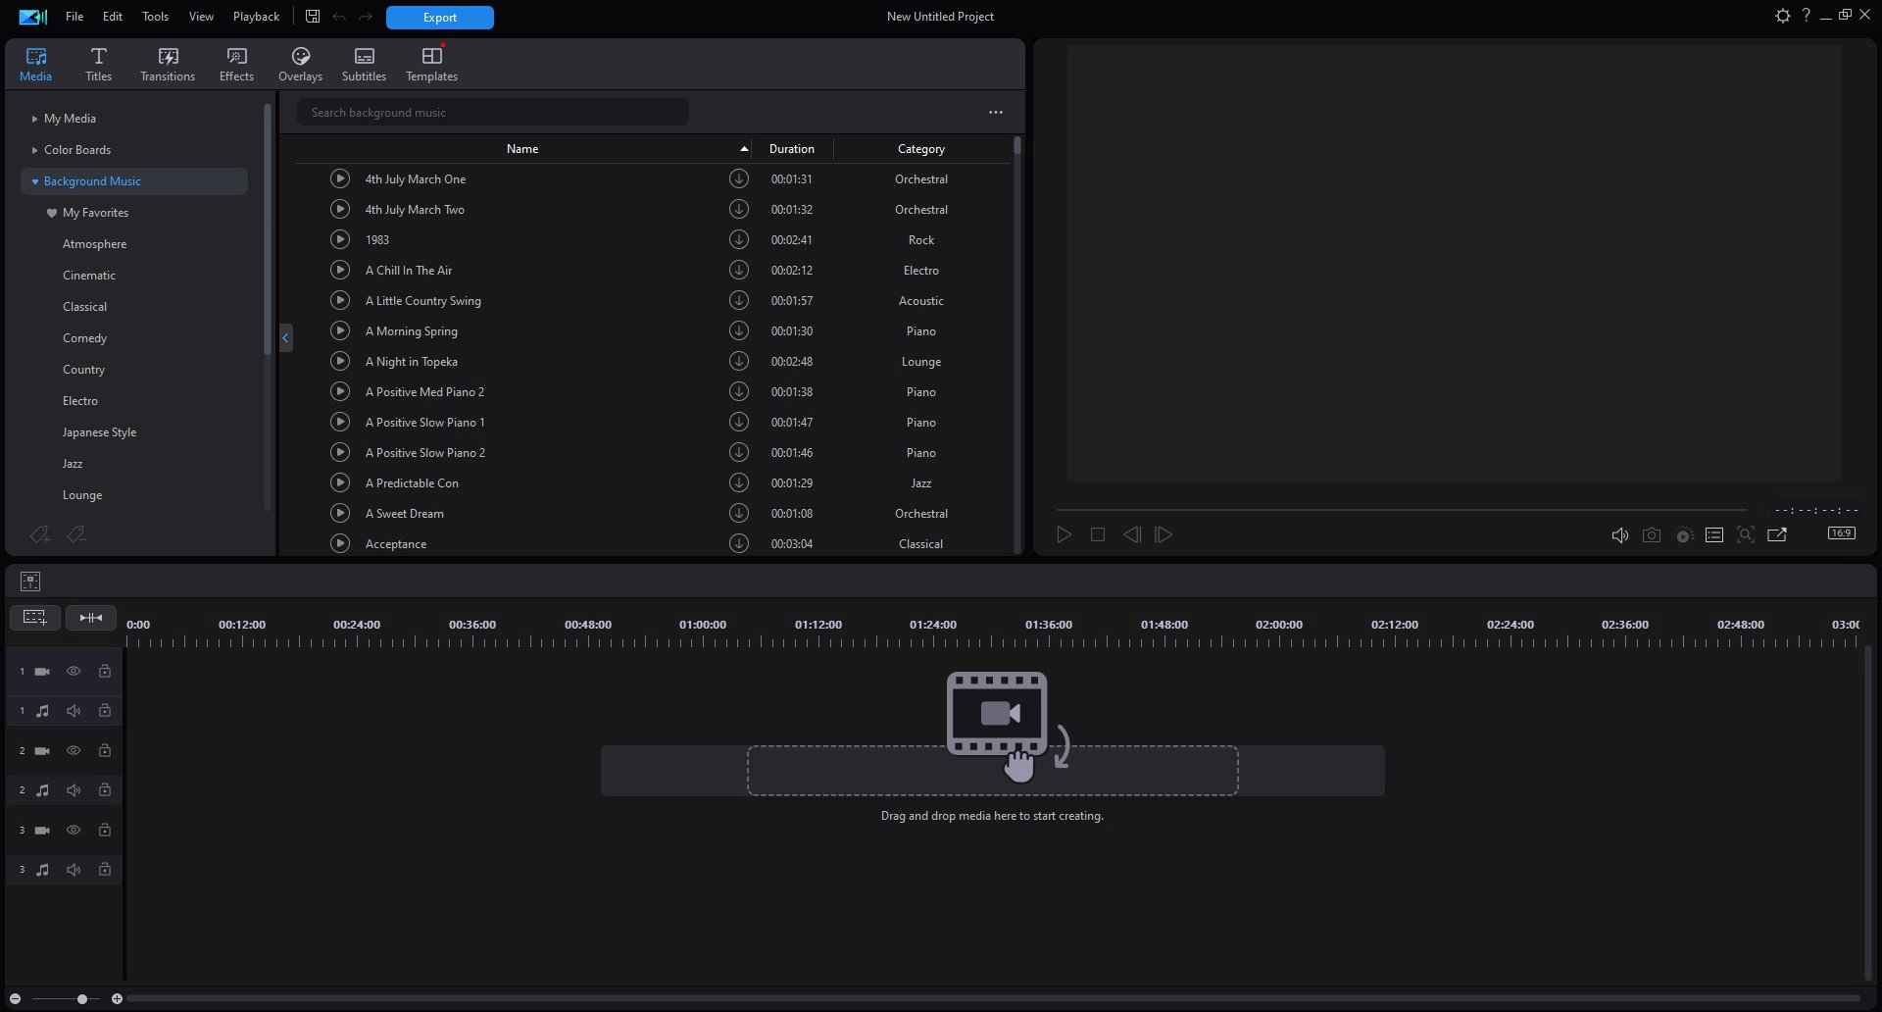Image resolution: width=1882 pixels, height=1012 pixels.
Task: Click the save project icon
Action: [x=313, y=17]
